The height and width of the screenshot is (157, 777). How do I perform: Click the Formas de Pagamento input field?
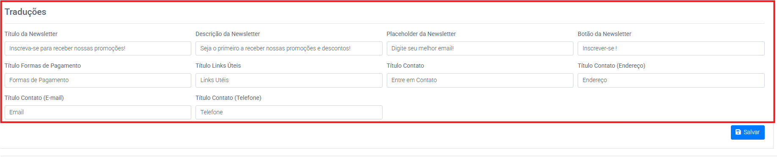[98, 80]
